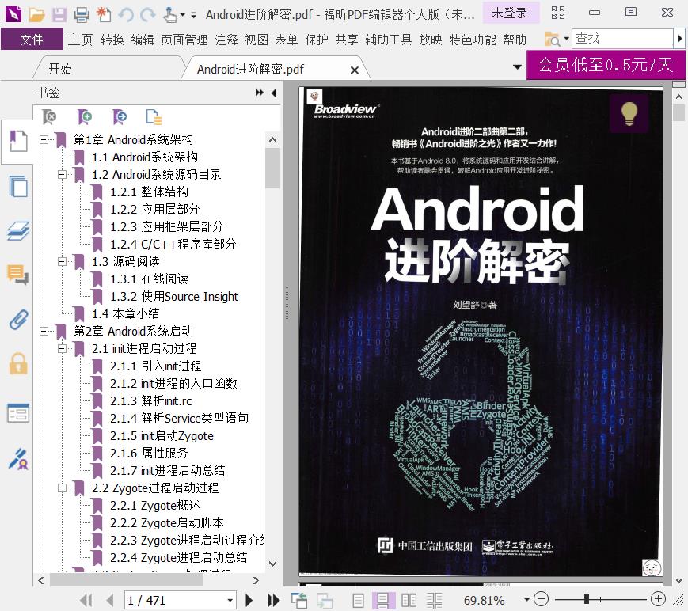The height and width of the screenshot is (611, 688).
Task: Go to the last page
Action: pyautogui.click(x=274, y=600)
